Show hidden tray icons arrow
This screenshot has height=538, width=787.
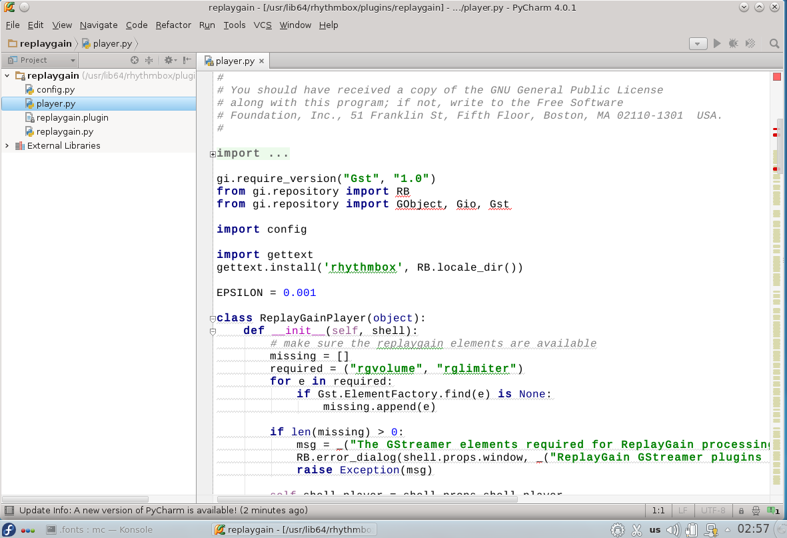(727, 529)
